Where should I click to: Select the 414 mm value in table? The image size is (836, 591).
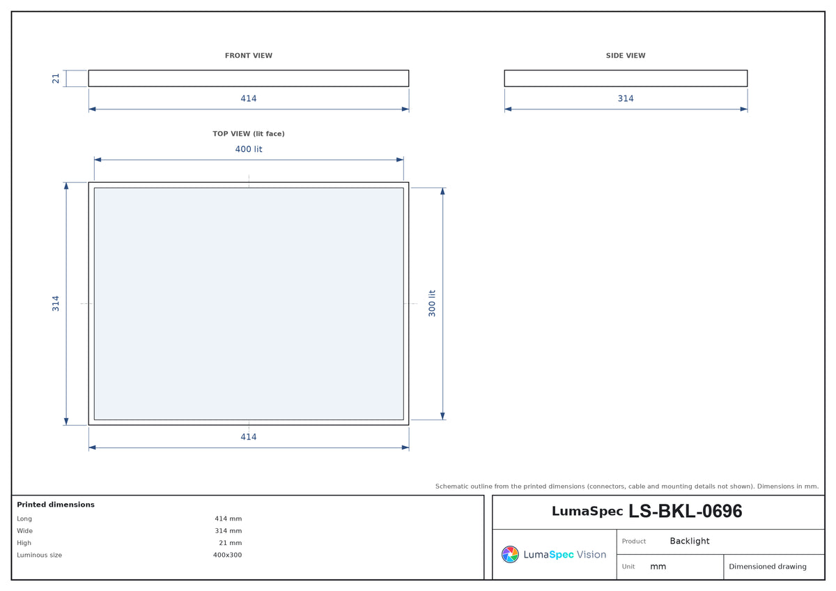point(228,519)
